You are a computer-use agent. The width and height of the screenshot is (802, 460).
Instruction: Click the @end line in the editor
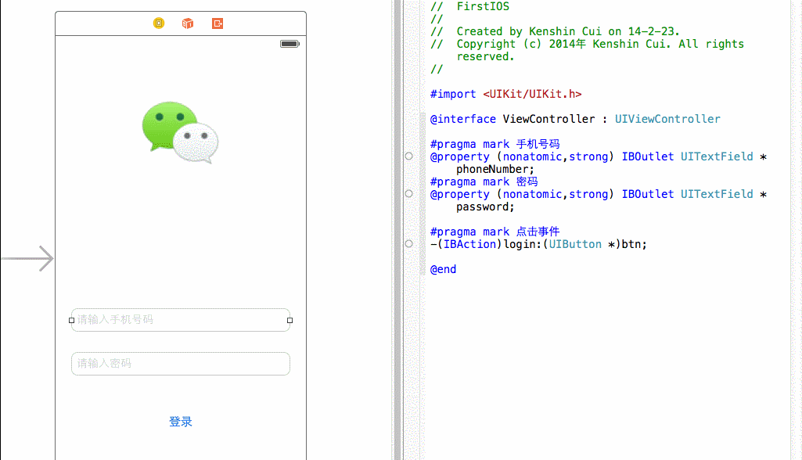(x=443, y=268)
